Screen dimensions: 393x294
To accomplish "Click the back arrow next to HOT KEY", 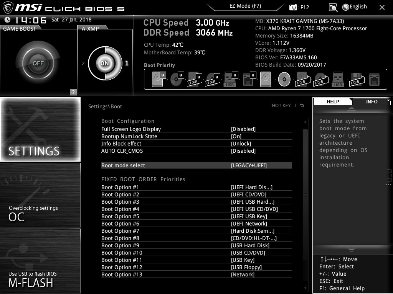I will click(x=302, y=106).
